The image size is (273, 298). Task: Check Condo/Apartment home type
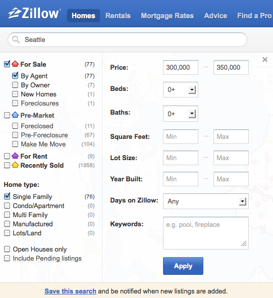pos(7,206)
